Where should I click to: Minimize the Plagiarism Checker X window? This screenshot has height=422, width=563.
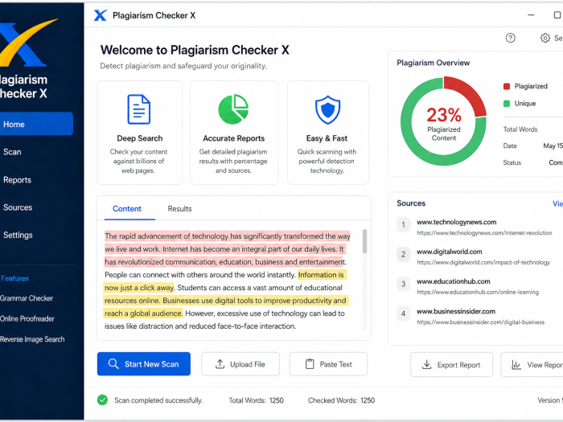tap(531, 15)
